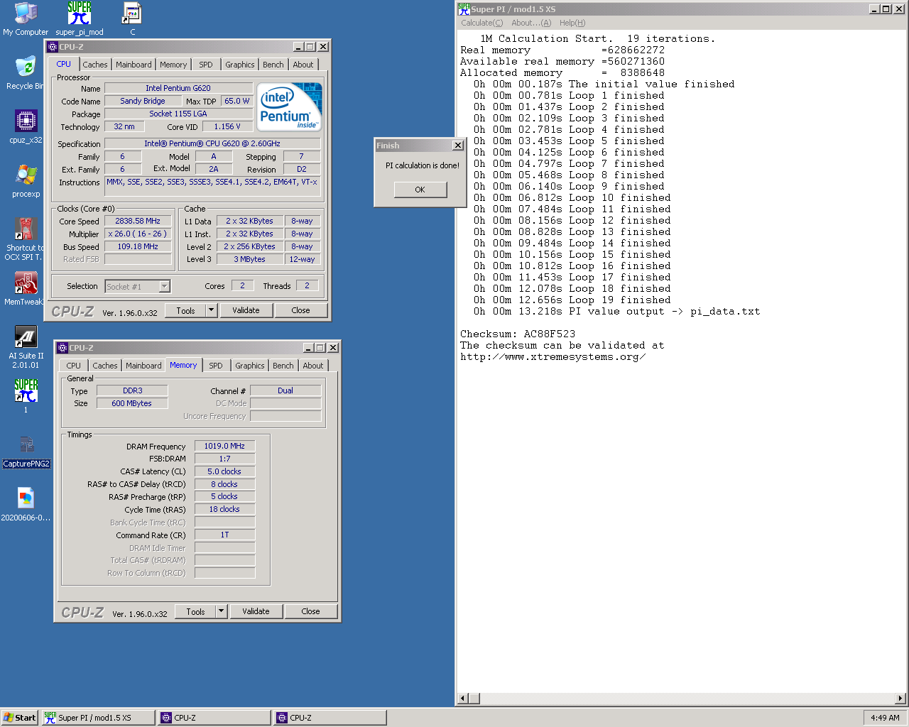Open Graphics tab in bottom CPU-Z window

250,366
